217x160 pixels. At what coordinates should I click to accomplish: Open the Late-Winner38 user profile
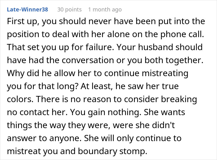point(27,10)
